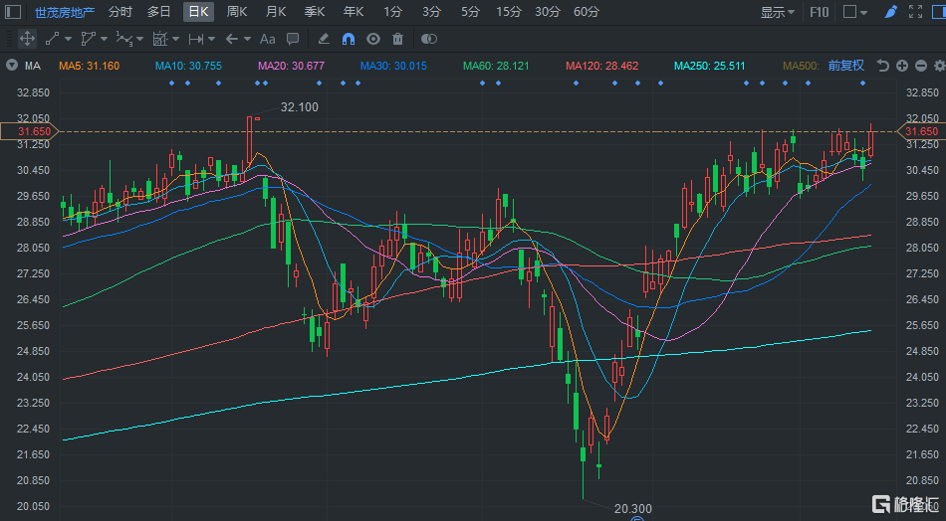Click the fullscreen expand icon

915,12
